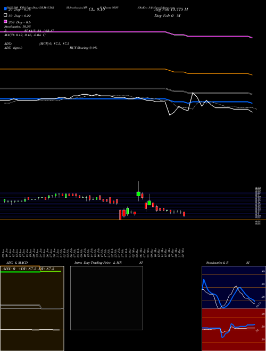This screenshot has width=266, height=351.
Task: Select the '20 Day - 0.16' legend label
Action: (20, 10)
